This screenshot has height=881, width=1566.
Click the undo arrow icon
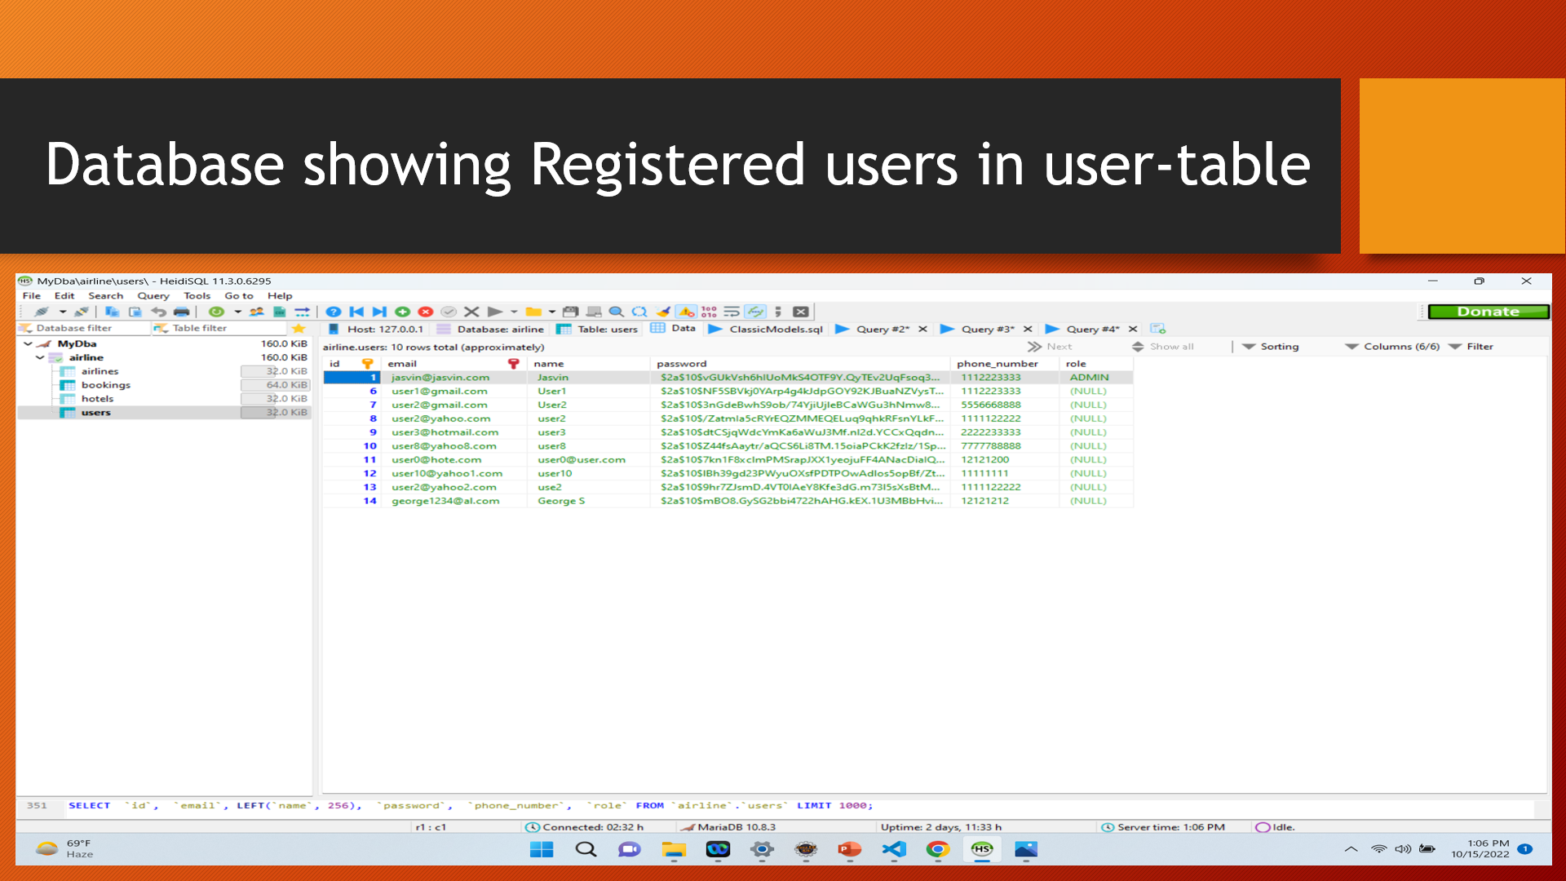pyautogui.click(x=158, y=312)
